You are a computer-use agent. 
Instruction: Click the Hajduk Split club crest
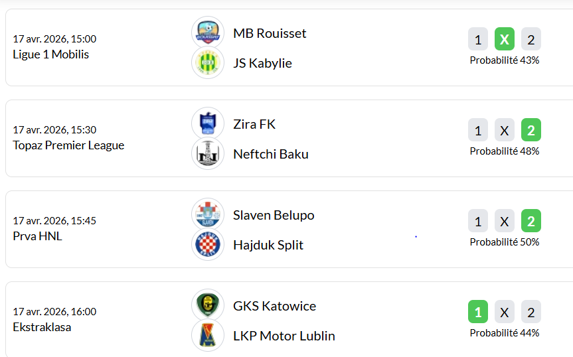[x=208, y=245]
